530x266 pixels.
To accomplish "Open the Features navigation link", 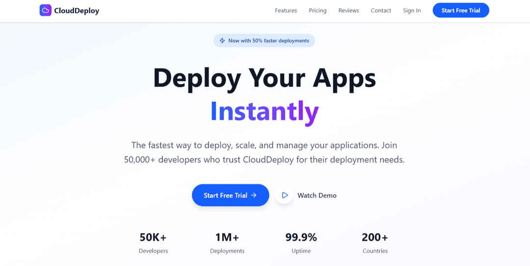I will (286, 10).
